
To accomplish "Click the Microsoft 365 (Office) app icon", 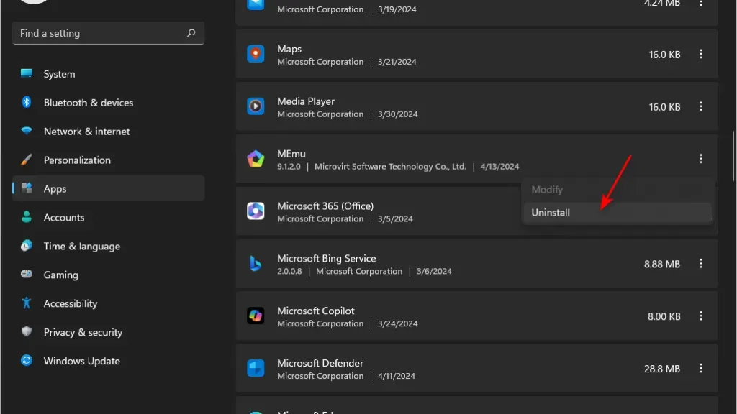I will coord(256,211).
